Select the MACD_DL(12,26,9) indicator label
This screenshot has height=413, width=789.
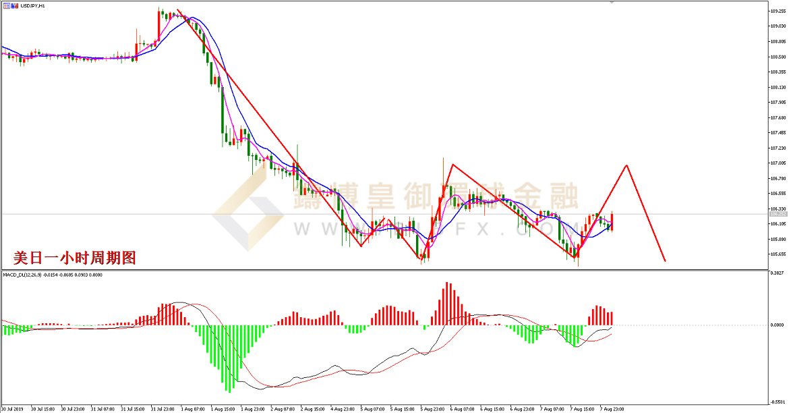coord(24,275)
